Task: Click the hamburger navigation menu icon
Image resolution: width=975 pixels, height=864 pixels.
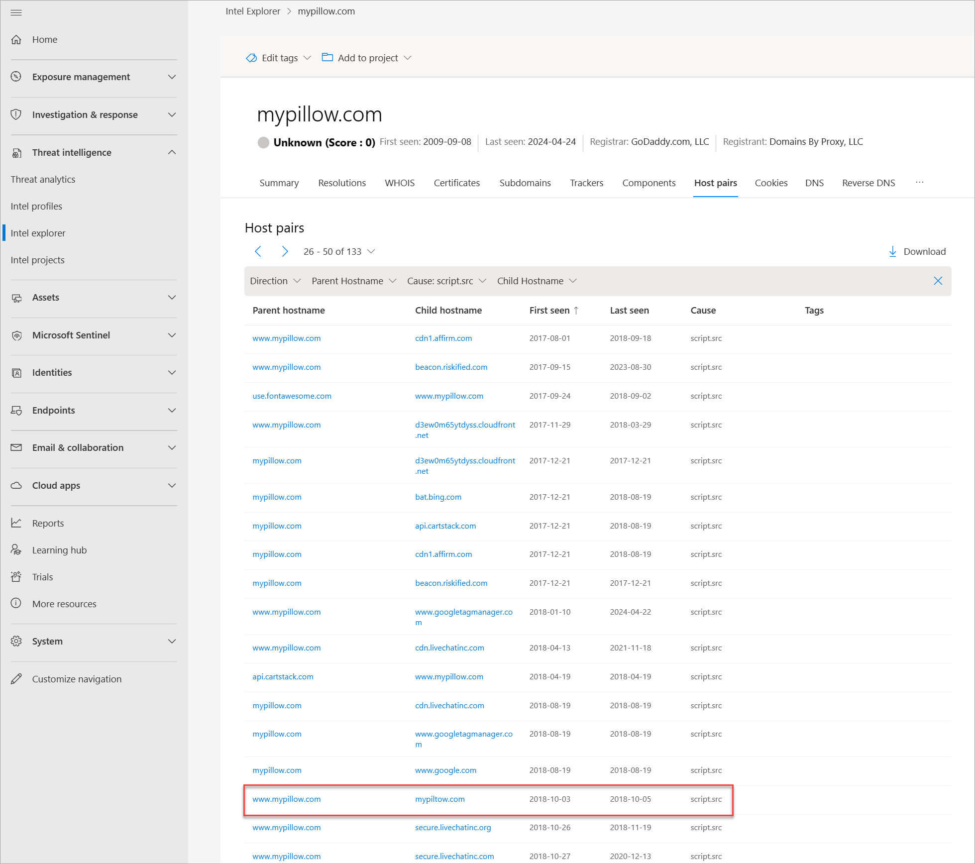Action: [x=16, y=12]
